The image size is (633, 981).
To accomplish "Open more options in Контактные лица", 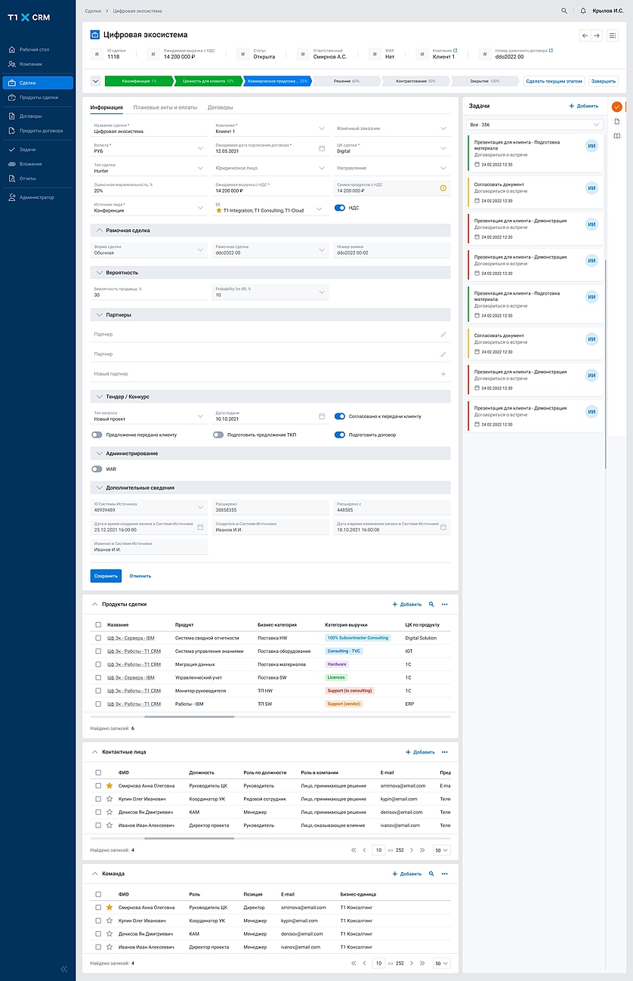I will click(445, 752).
